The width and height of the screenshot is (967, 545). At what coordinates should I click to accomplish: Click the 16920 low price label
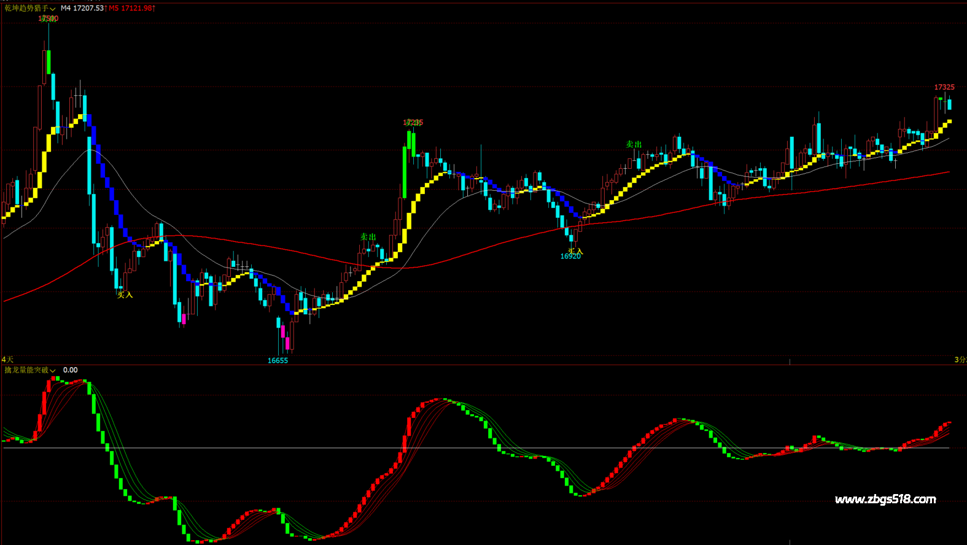pyautogui.click(x=570, y=257)
